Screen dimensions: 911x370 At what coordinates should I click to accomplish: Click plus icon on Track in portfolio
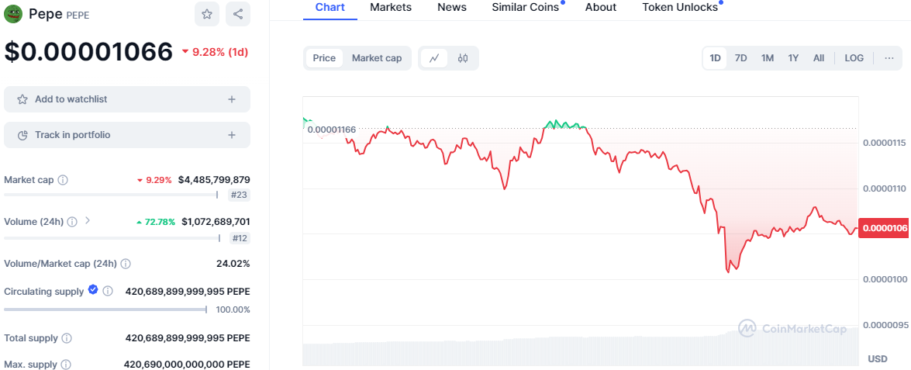pos(232,135)
